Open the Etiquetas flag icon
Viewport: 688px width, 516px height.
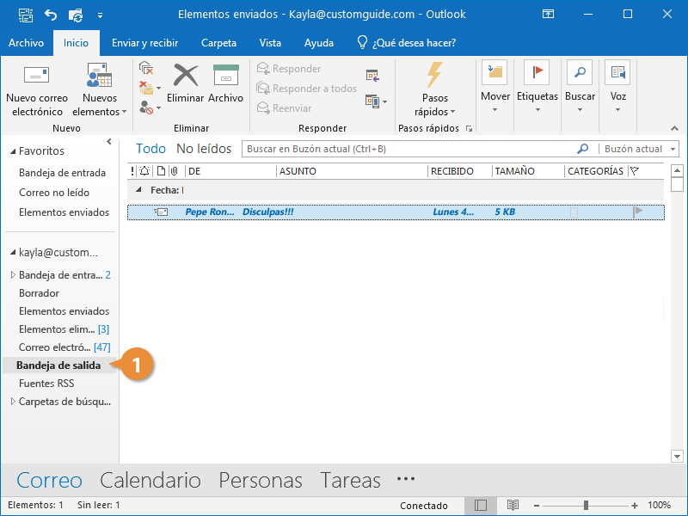coord(537,73)
